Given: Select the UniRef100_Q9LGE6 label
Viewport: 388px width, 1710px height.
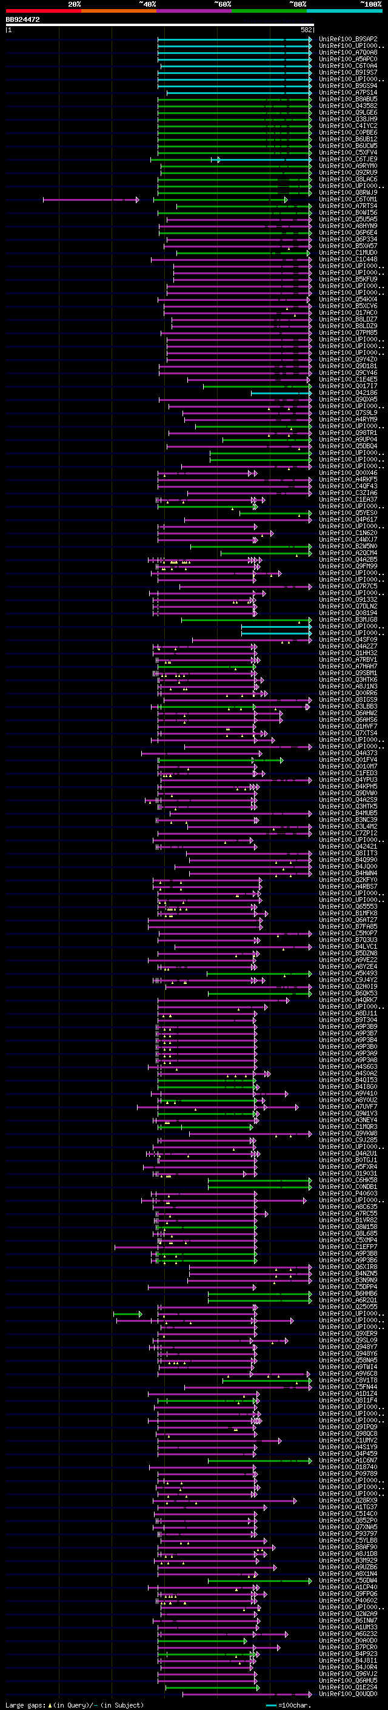Looking at the screenshot, I should point(348,112).
